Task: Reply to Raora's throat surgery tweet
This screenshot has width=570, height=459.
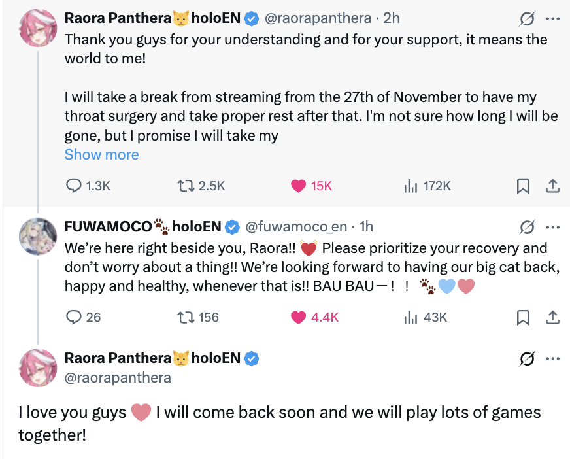Action: [x=75, y=186]
